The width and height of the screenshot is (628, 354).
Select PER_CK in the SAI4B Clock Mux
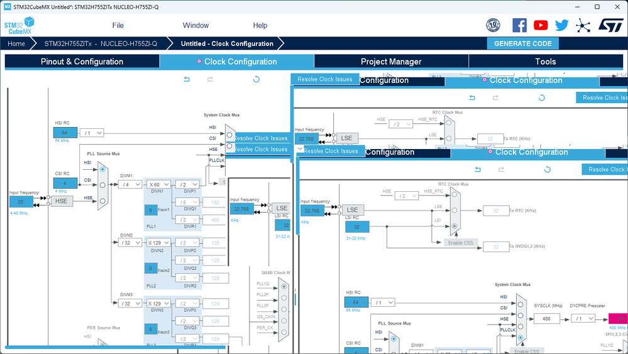[x=284, y=332]
